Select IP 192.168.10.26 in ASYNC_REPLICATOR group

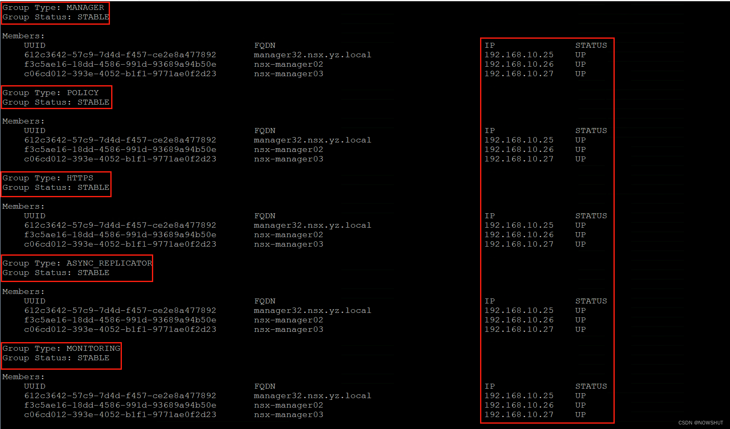(519, 320)
